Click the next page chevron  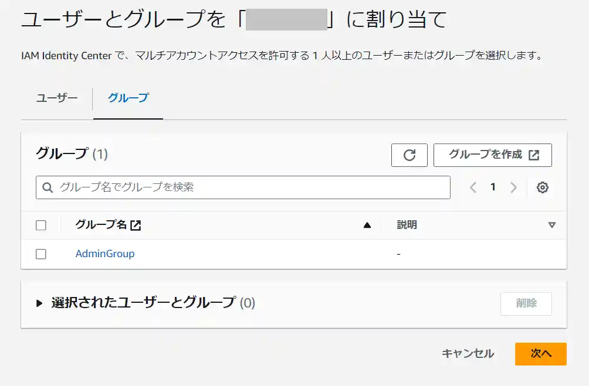[513, 187]
